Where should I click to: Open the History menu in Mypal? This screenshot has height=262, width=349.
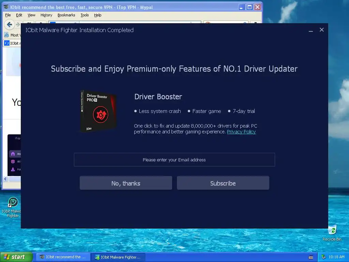click(x=46, y=15)
